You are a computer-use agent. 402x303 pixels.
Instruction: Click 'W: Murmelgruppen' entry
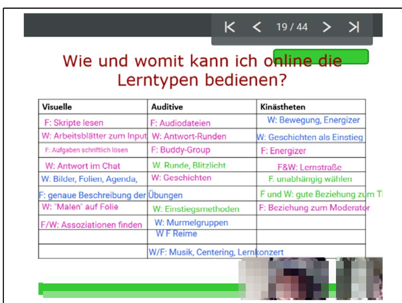pyautogui.click(x=191, y=223)
